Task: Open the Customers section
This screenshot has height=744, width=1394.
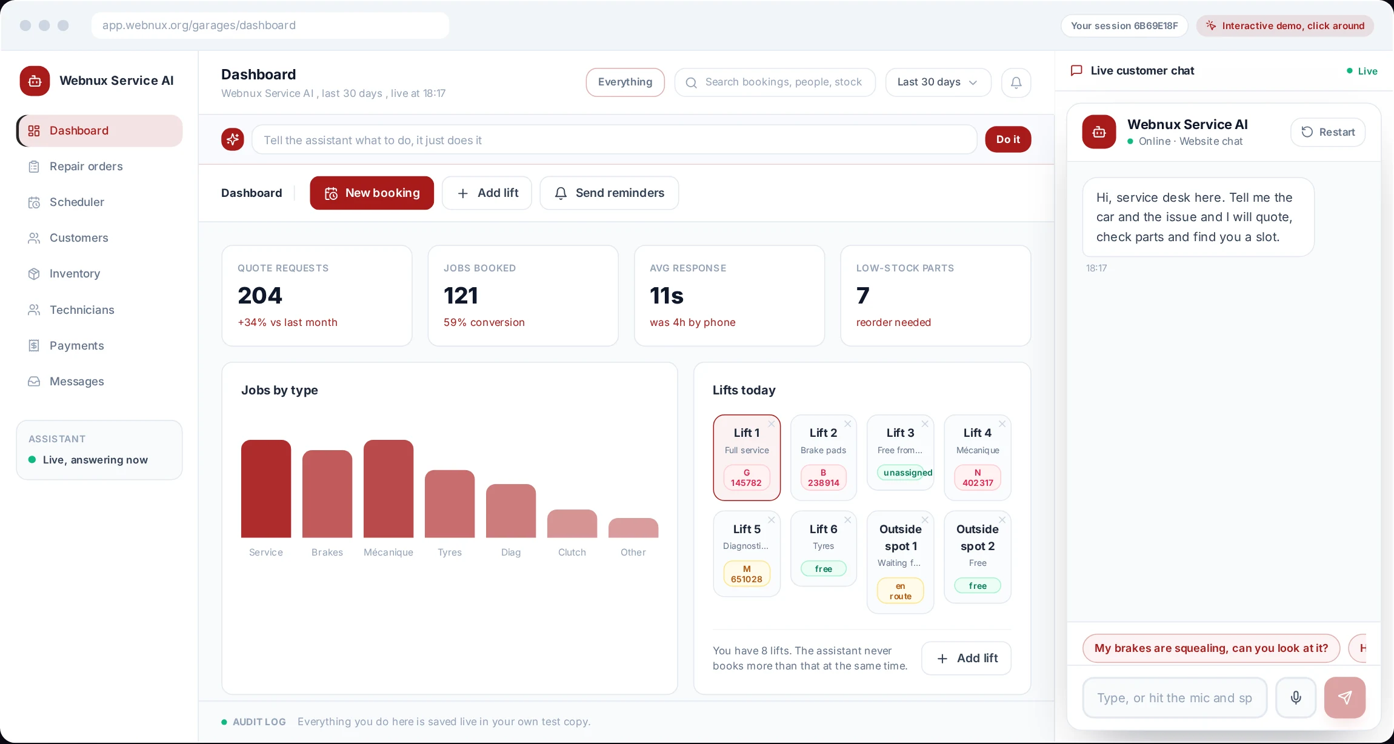Action: coord(100,238)
